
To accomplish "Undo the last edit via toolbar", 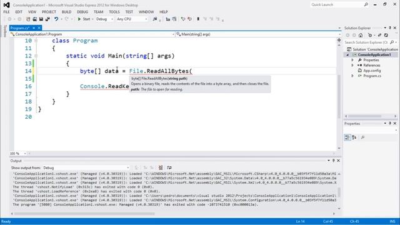I will coord(56,19).
